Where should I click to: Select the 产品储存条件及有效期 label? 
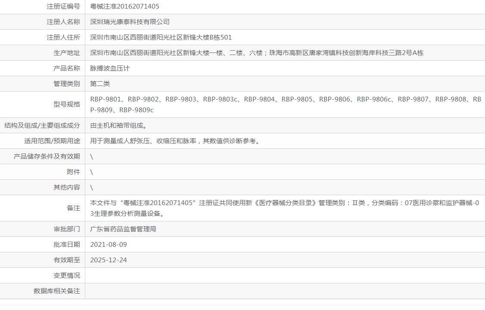[47, 156]
